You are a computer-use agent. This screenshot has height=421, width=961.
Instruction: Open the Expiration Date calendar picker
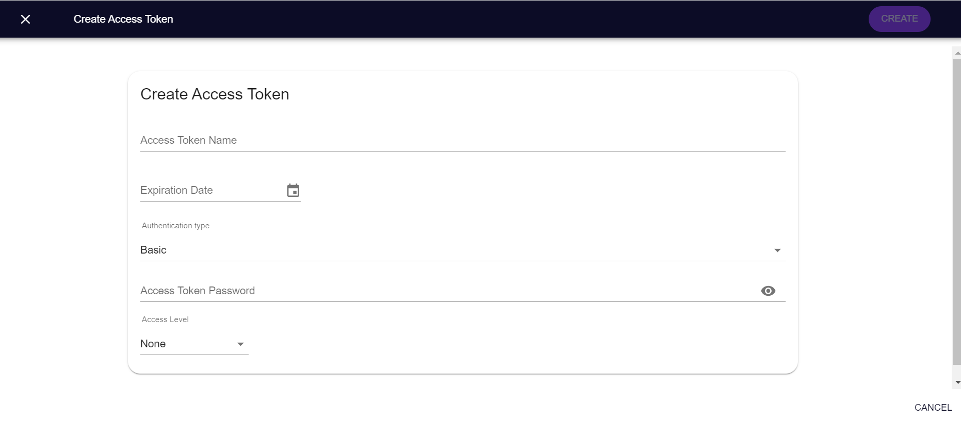click(293, 191)
